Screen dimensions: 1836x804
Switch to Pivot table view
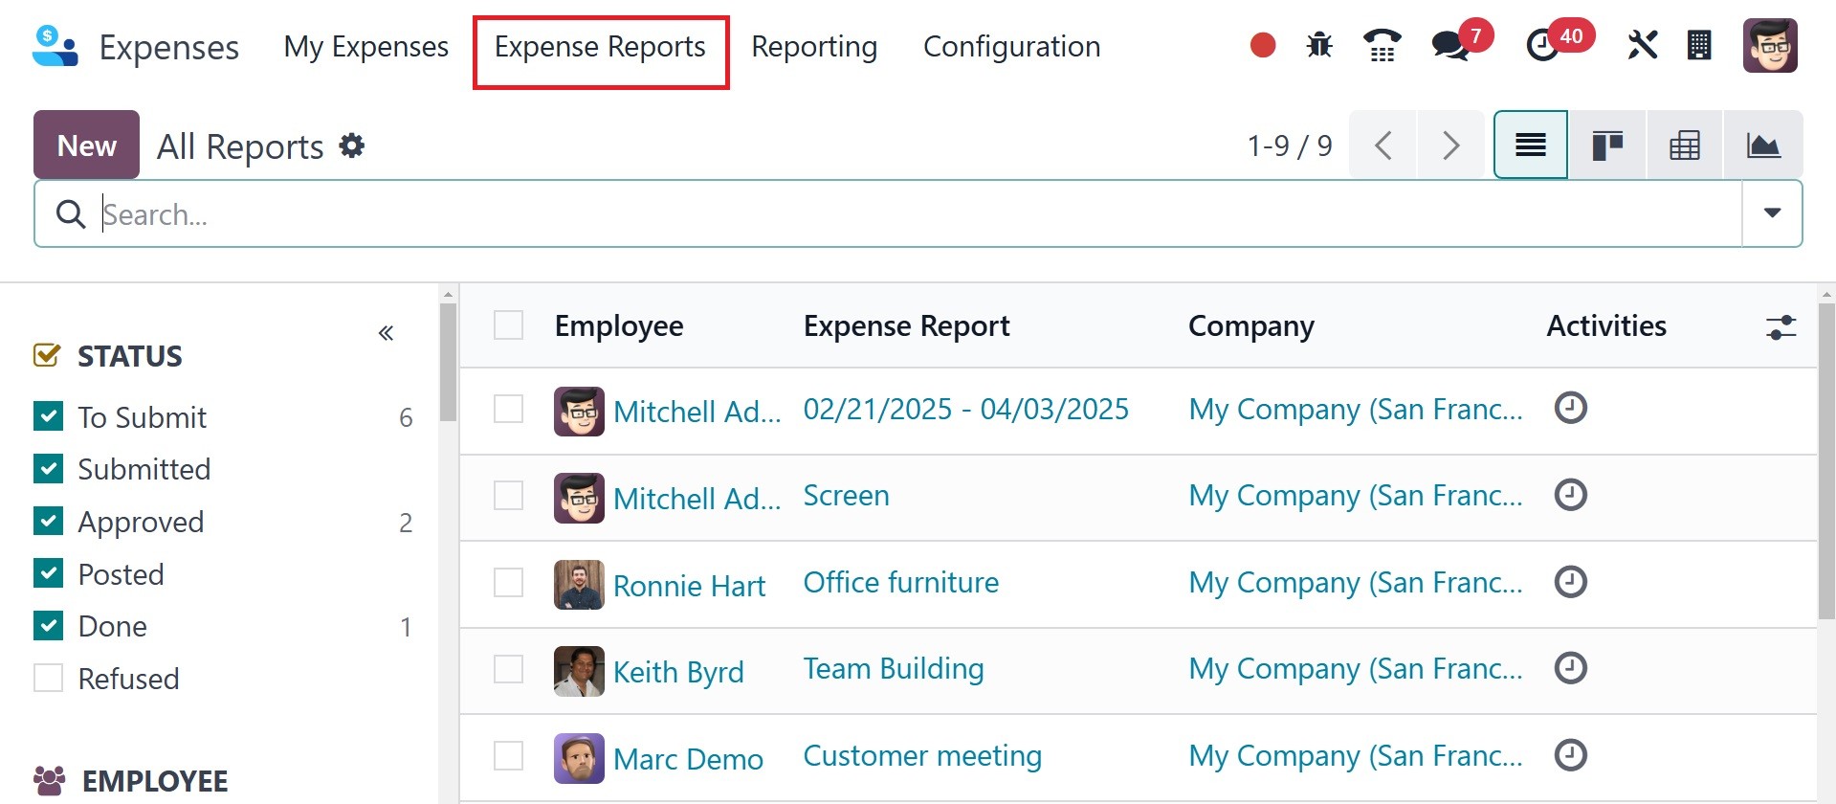click(1684, 145)
